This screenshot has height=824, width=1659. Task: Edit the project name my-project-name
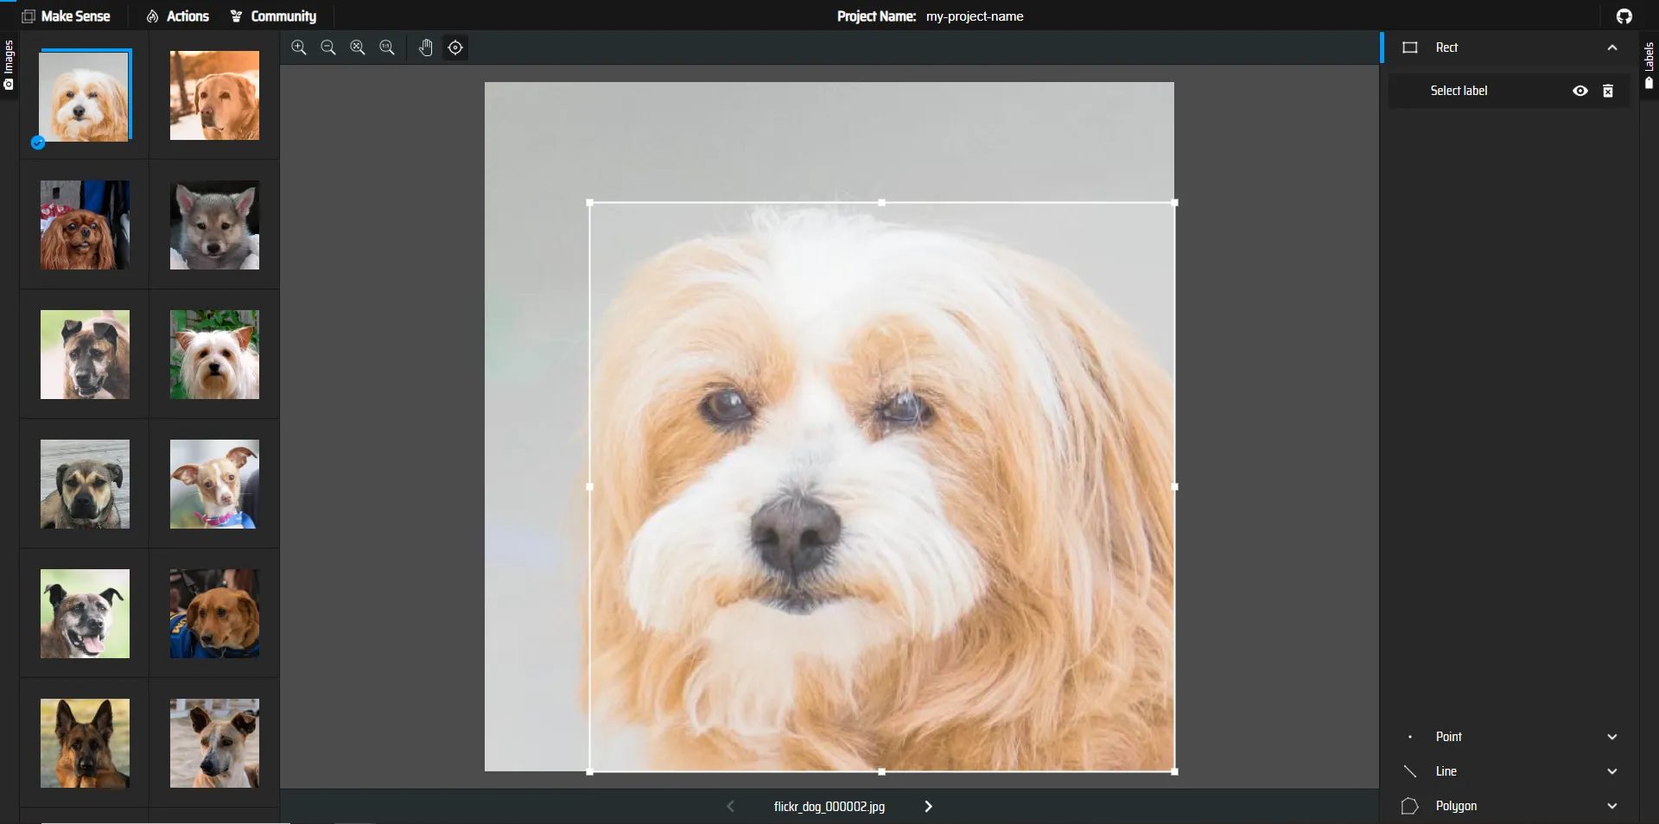(x=975, y=16)
